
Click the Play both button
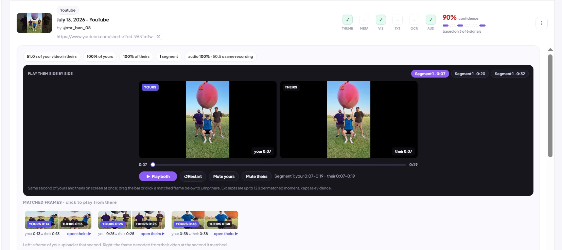click(158, 177)
